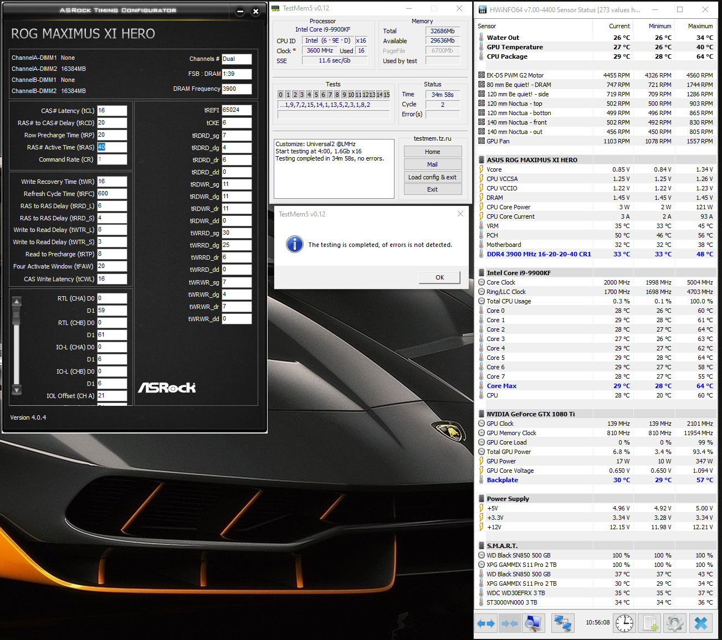
Task: Click test number 7 box in TestMem5 Tests
Action: 330,95
